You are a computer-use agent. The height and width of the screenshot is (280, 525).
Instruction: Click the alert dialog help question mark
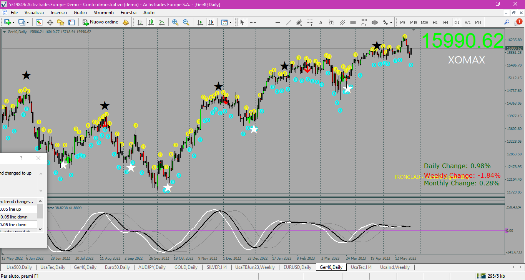21,158
